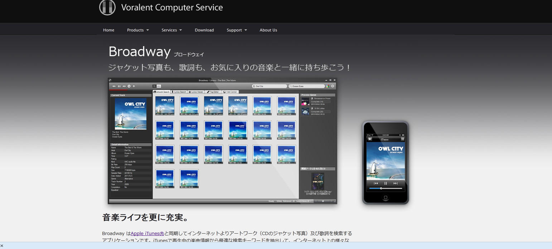Click the artist icon in the Owl City field
552x249 pixels.
pyautogui.click(x=254, y=86)
